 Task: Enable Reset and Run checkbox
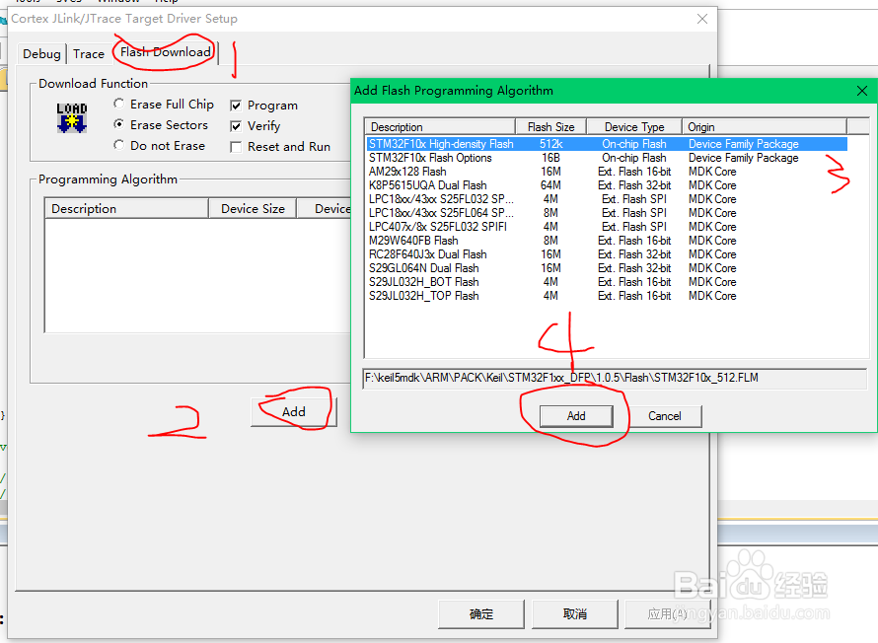click(236, 147)
